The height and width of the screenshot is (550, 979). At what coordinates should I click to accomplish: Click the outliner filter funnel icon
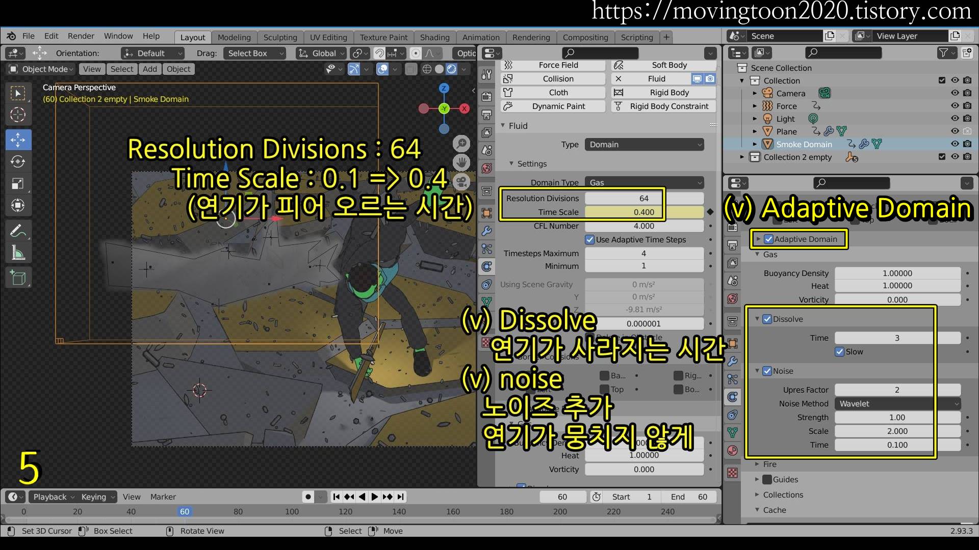(x=943, y=53)
